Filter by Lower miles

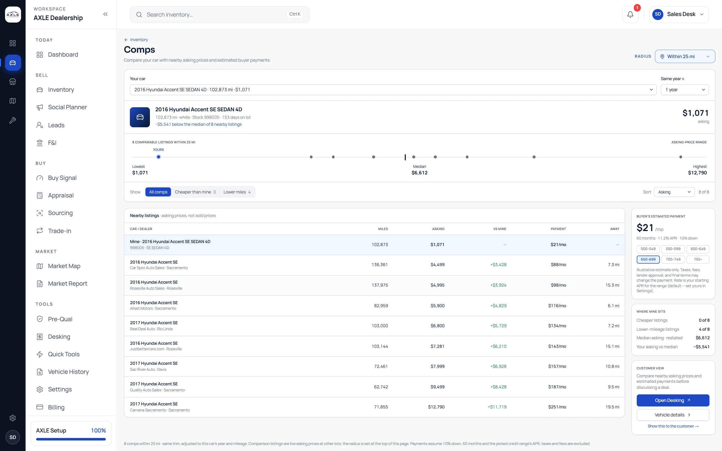pyautogui.click(x=237, y=192)
